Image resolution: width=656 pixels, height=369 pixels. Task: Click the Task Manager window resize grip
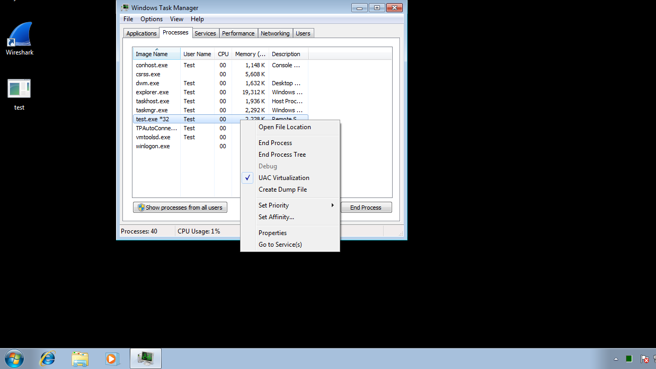[401, 233]
